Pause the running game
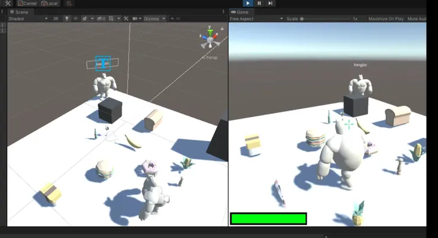Screen dimensions: 438x238 pos(259,3)
